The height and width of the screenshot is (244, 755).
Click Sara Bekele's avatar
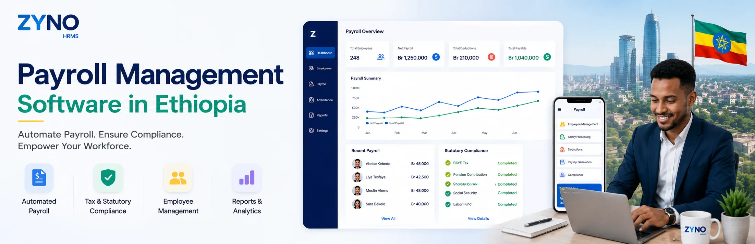[x=357, y=204]
